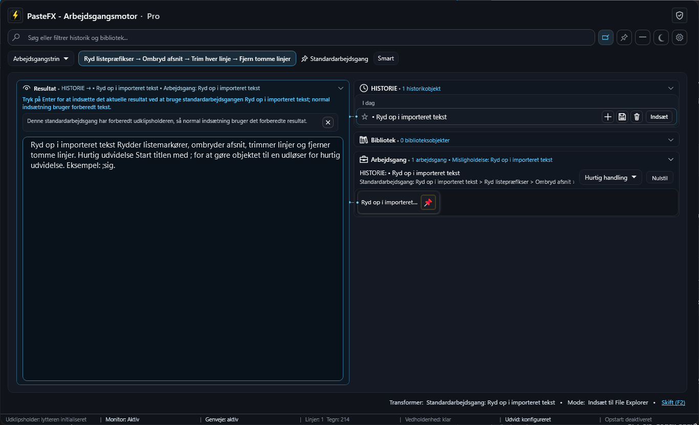The width and height of the screenshot is (699, 425).
Task: Click the Bibliotek books icon
Action: pyautogui.click(x=364, y=140)
